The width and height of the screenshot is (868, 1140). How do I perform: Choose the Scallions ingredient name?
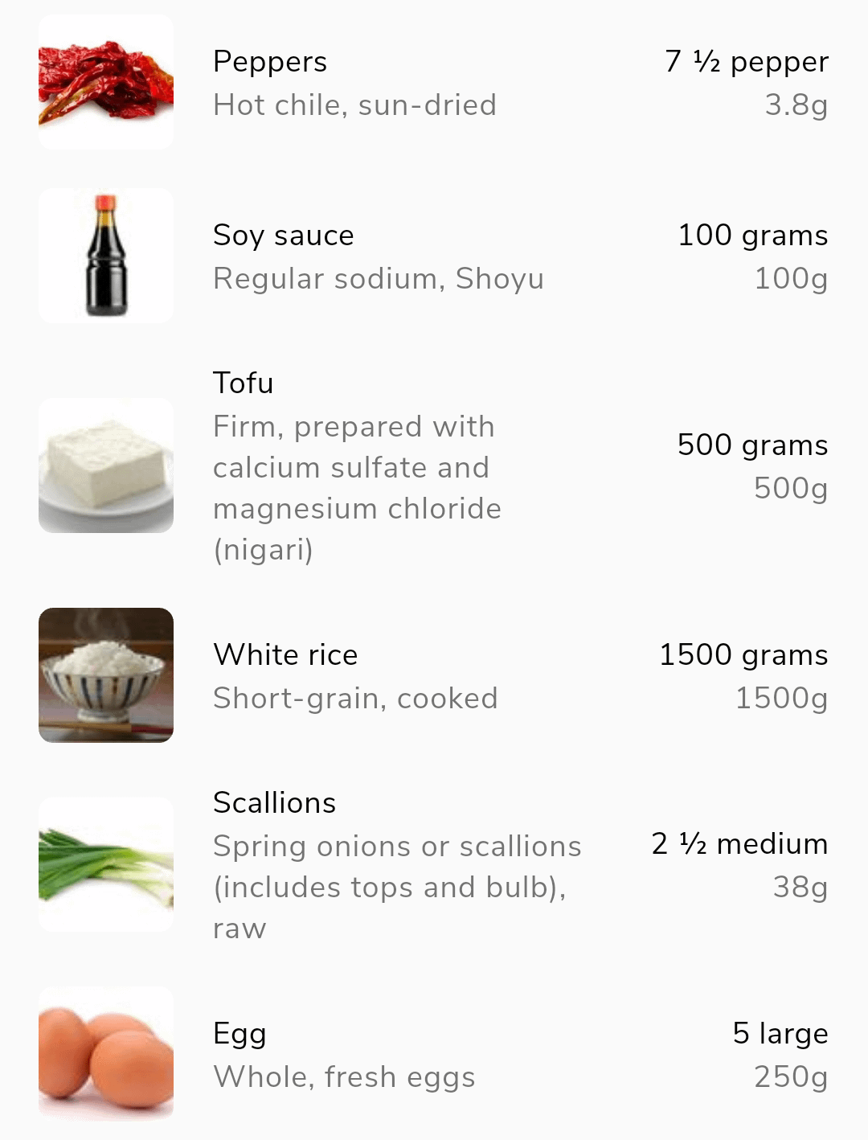click(275, 803)
